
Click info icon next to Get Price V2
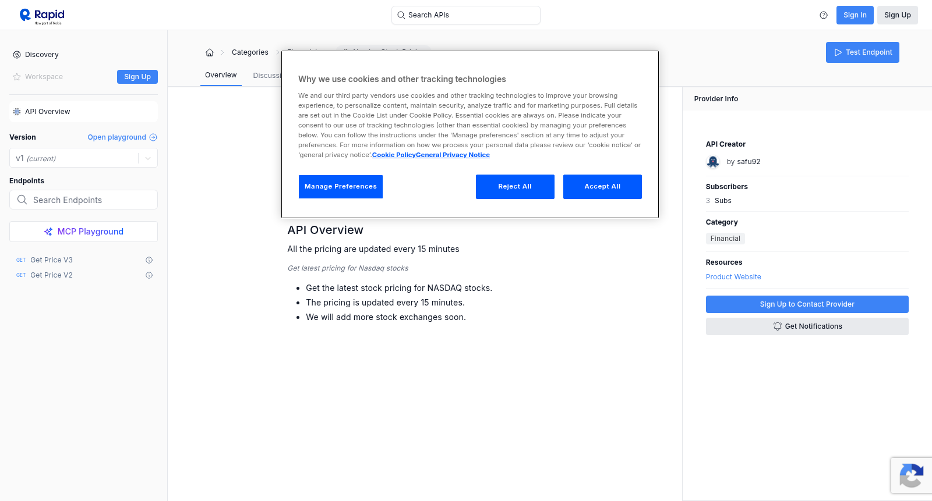coord(149,275)
